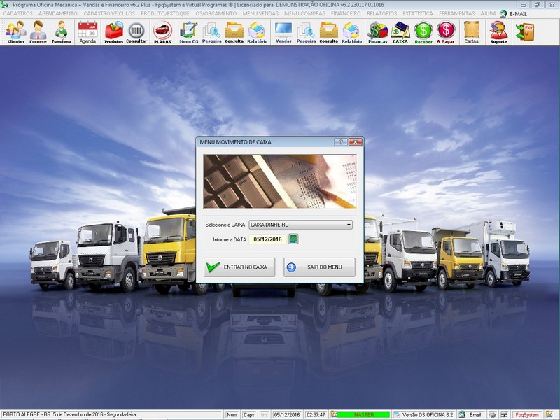The image size is (560, 420).
Task: Open the PRODUTO/ESTOQUE menu
Action: [165, 13]
